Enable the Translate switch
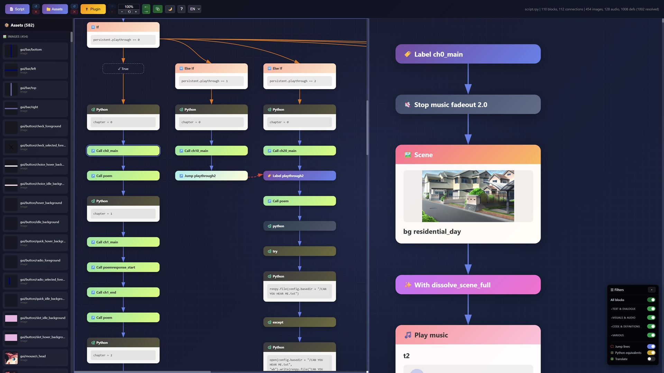 (x=651, y=359)
